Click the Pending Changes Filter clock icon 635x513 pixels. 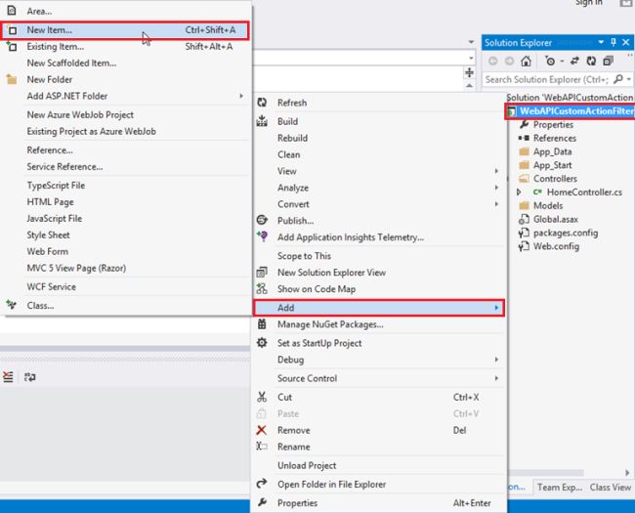coord(550,62)
